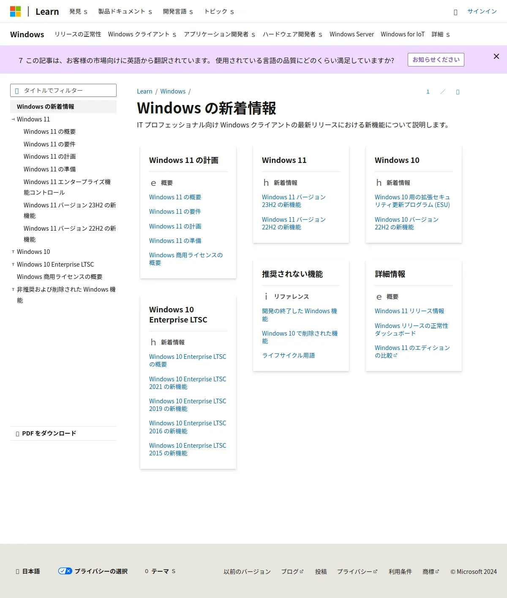Screen dimensions: 507x598
Task: Open Windows for IoT nav item
Action: 403,34
